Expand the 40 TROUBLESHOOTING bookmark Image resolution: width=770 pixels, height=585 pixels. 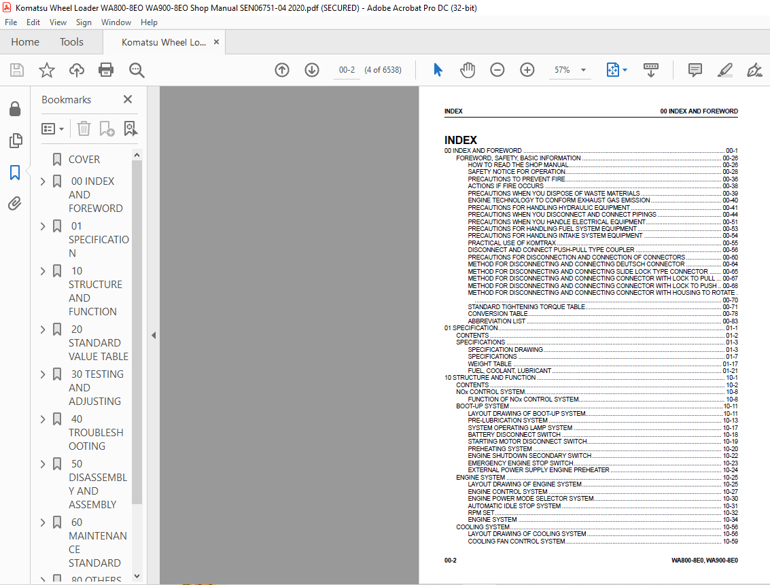43,420
